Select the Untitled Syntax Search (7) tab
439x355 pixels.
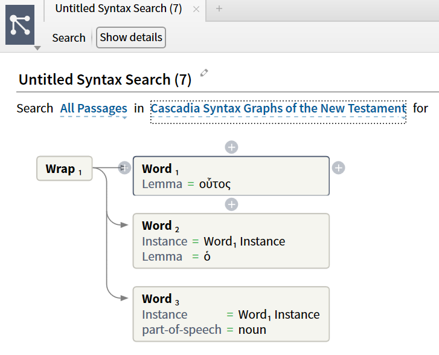(x=118, y=8)
